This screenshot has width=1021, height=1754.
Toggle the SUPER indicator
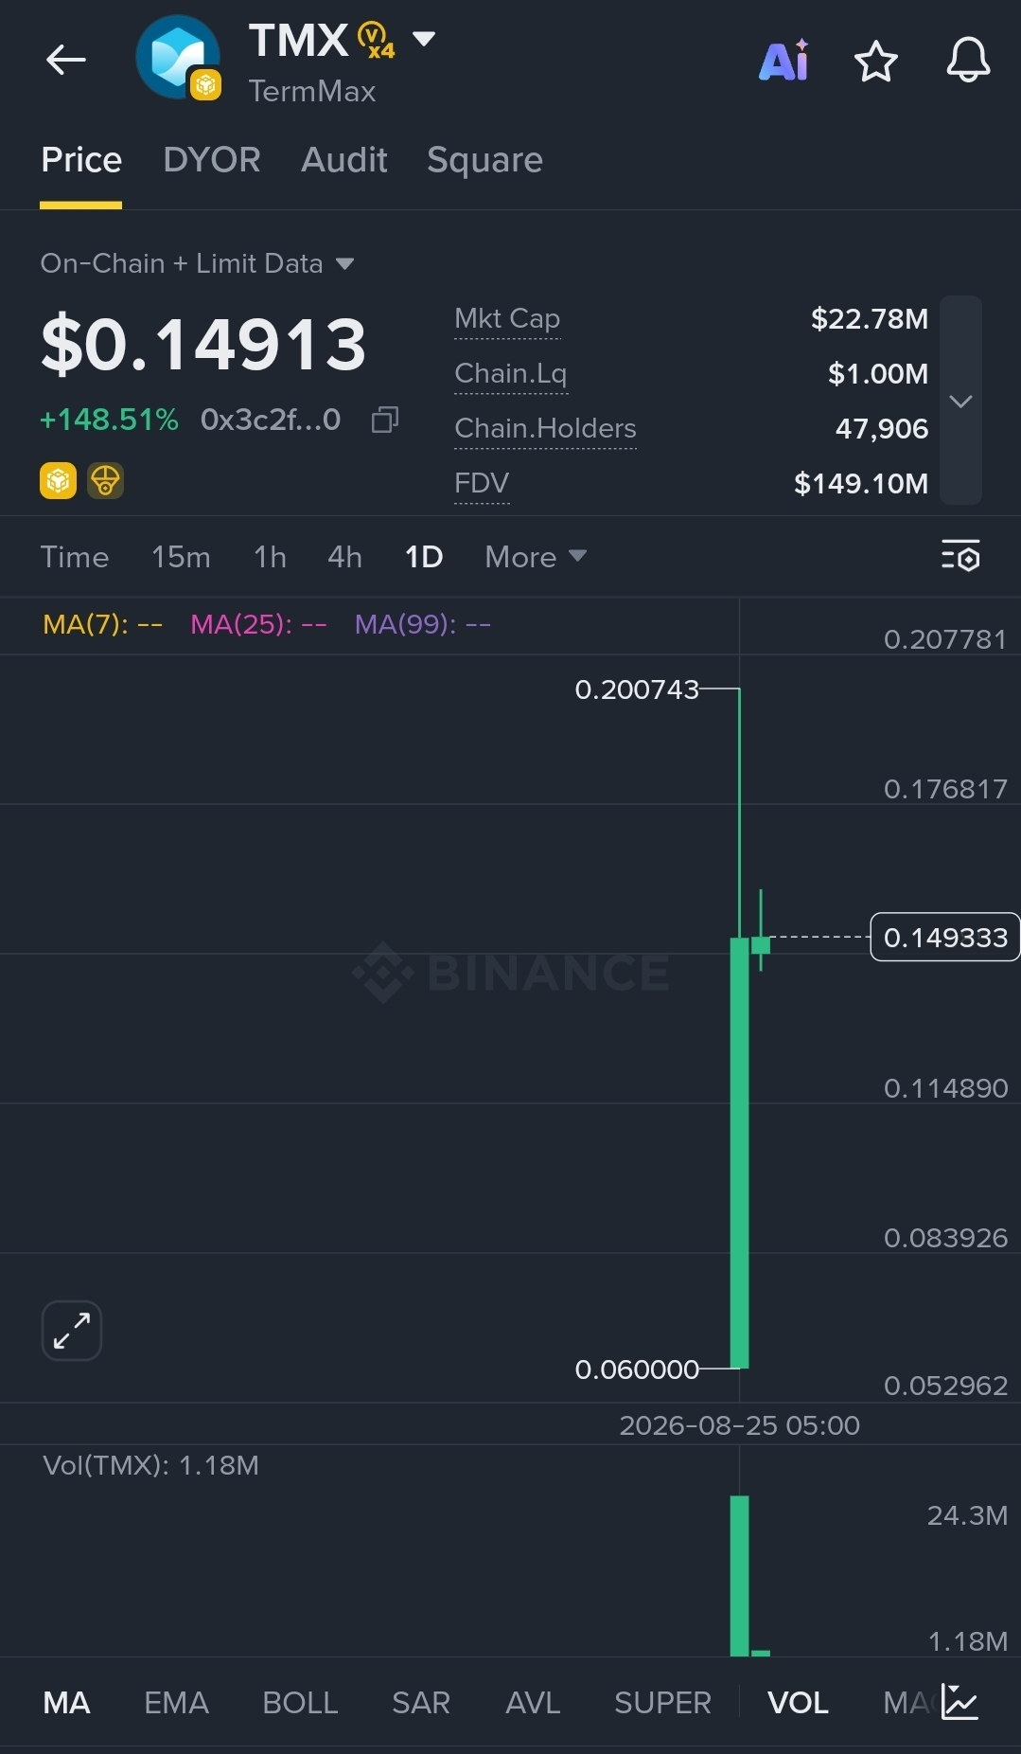pyautogui.click(x=662, y=1703)
